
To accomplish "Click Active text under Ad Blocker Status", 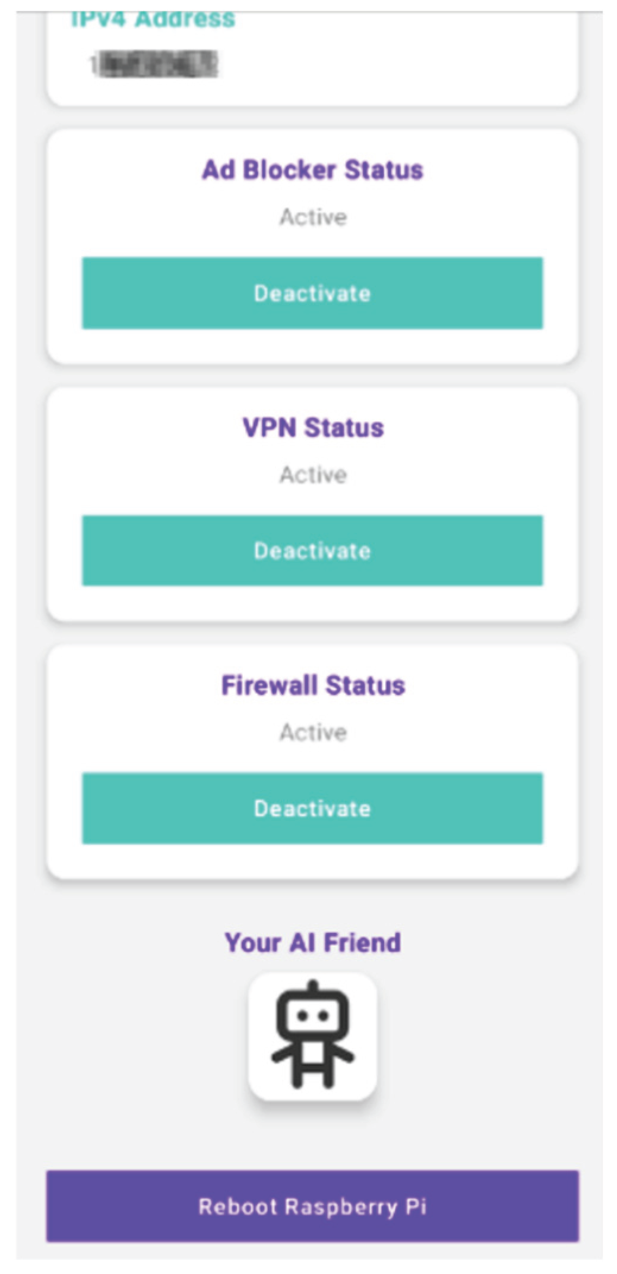I will (x=313, y=217).
